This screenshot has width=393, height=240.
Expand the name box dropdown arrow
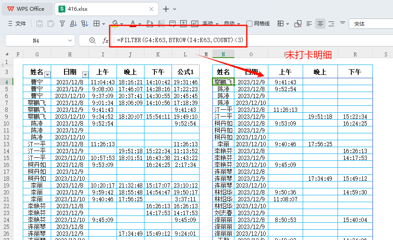coord(70,40)
